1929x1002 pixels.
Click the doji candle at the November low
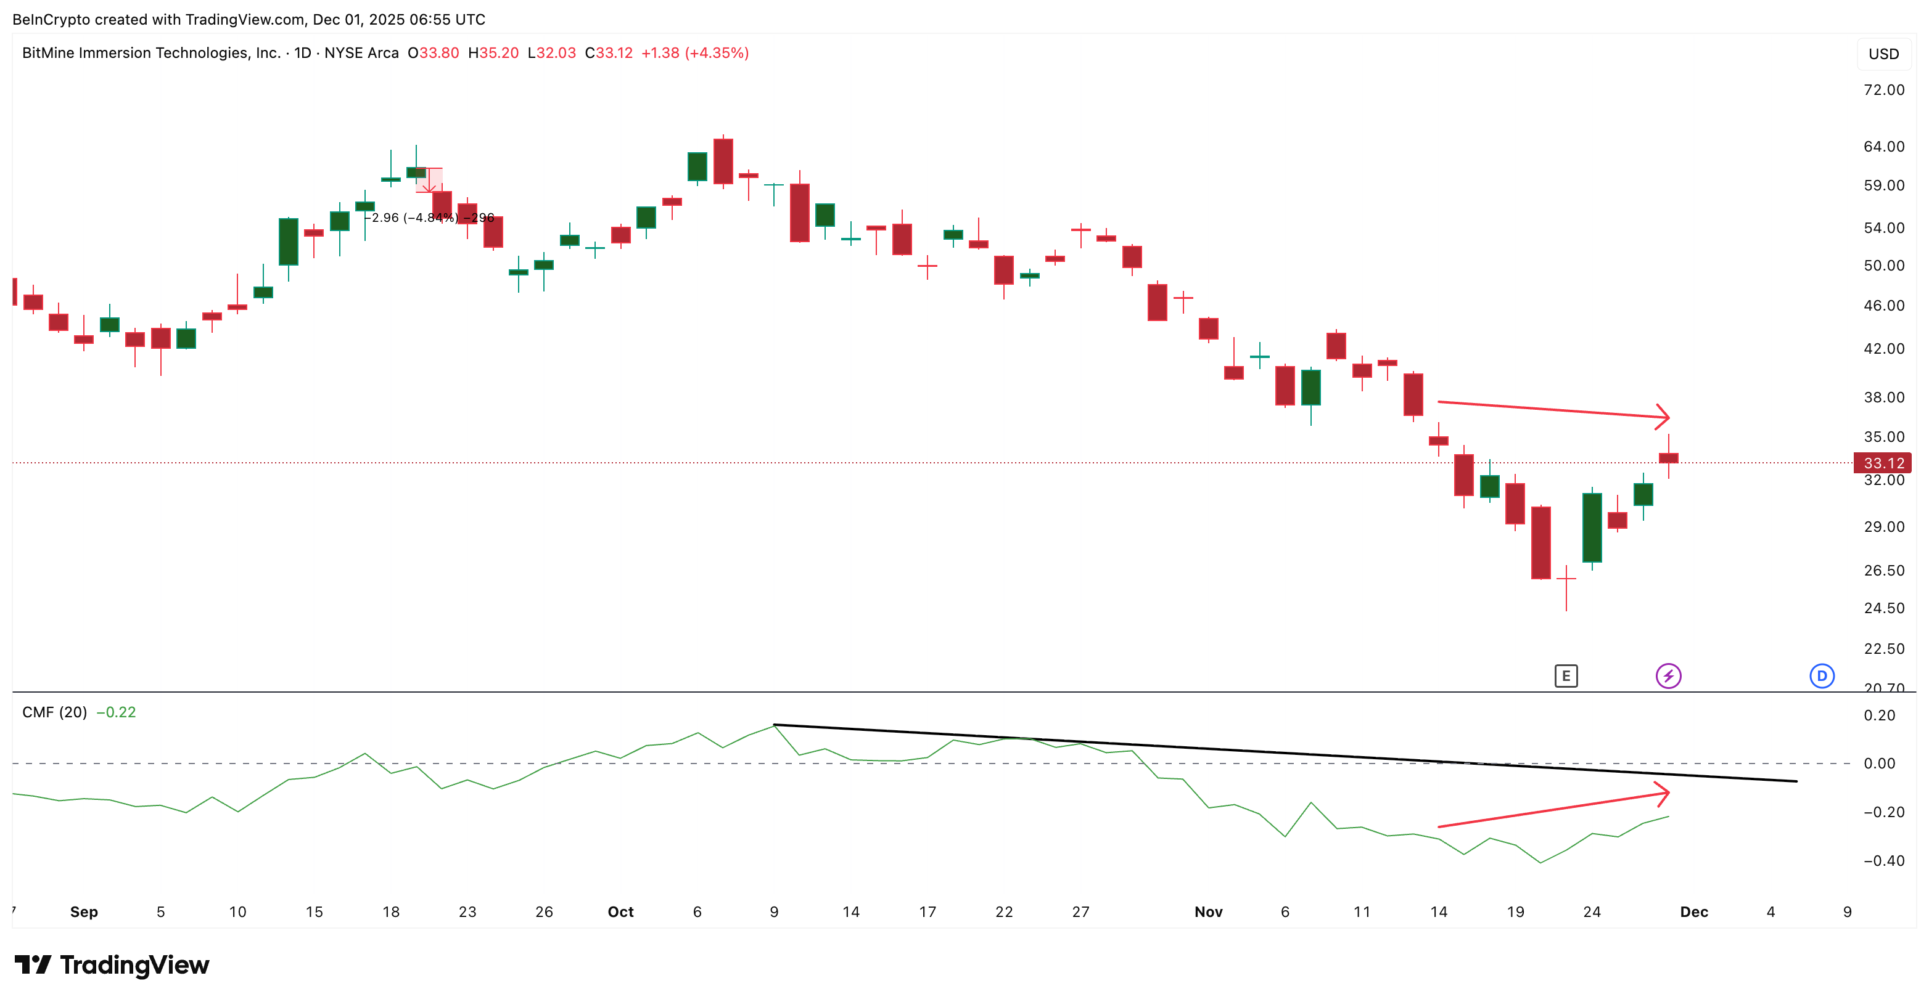click(1566, 579)
